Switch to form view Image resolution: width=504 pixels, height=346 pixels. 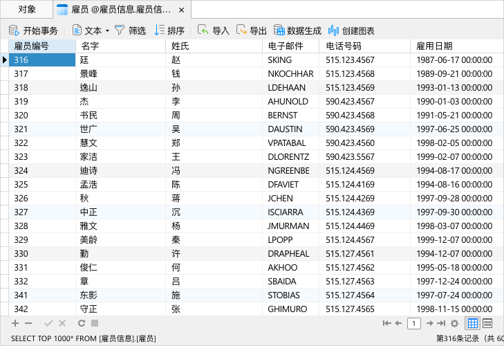487,323
